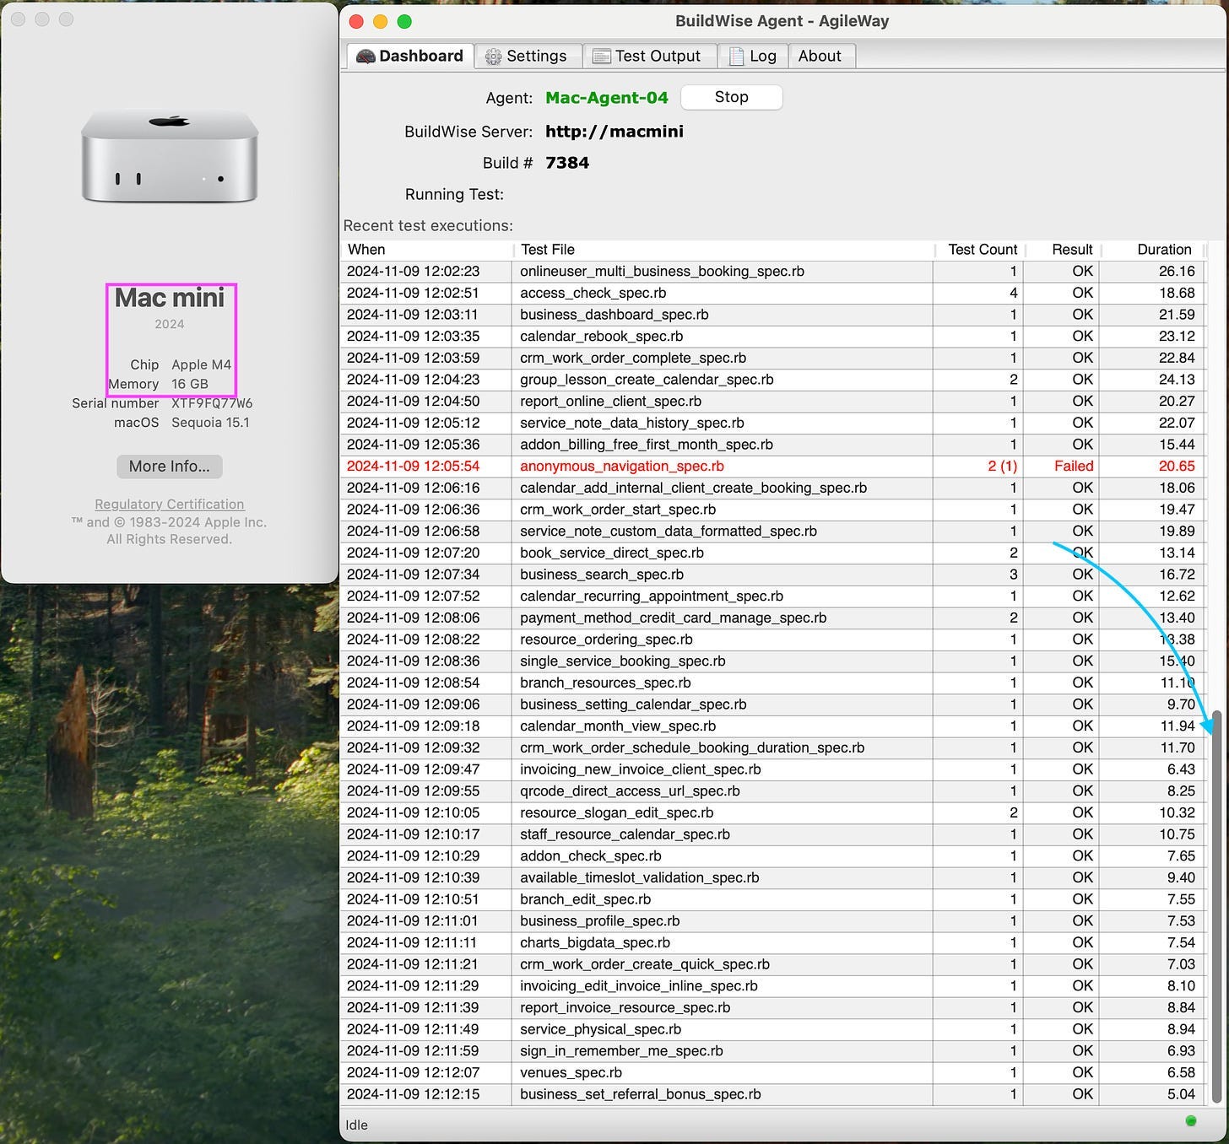Select service_note_custom_data_formatted_spec.rb row
This screenshot has height=1144, width=1229.
pyautogui.click(x=772, y=532)
